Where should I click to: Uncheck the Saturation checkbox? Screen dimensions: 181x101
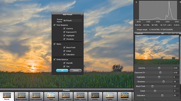(x=64, y=54)
